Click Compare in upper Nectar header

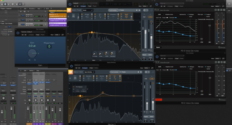coord(83,6)
